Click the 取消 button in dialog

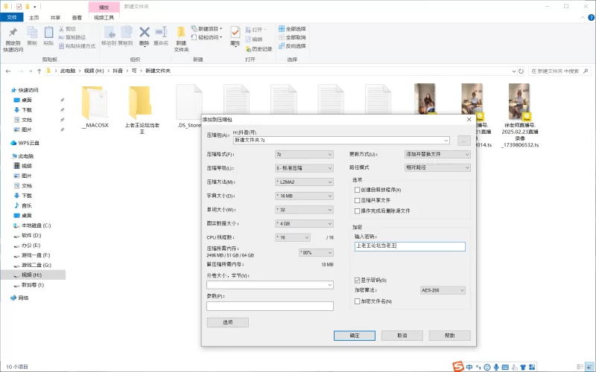click(x=402, y=336)
